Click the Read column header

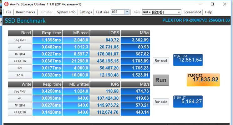coord(20,33)
